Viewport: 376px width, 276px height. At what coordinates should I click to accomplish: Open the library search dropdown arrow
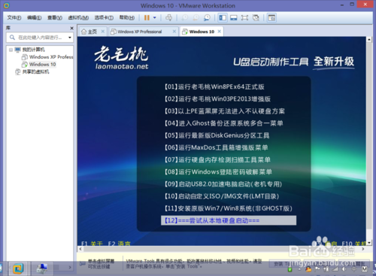(70, 38)
